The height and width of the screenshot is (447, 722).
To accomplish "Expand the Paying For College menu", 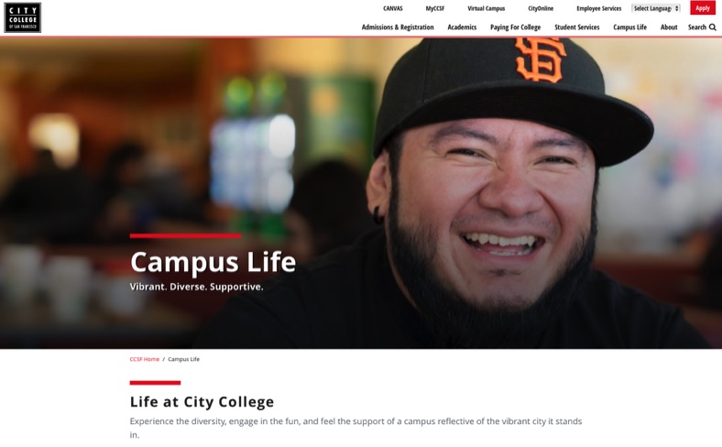I will (x=515, y=27).
